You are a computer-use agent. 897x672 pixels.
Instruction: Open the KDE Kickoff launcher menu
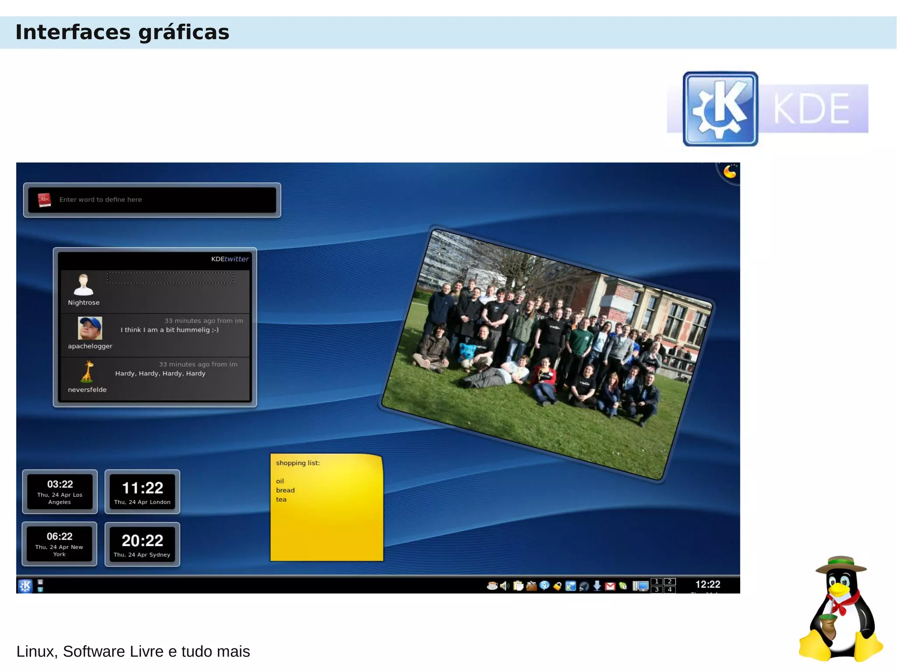(x=25, y=585)
